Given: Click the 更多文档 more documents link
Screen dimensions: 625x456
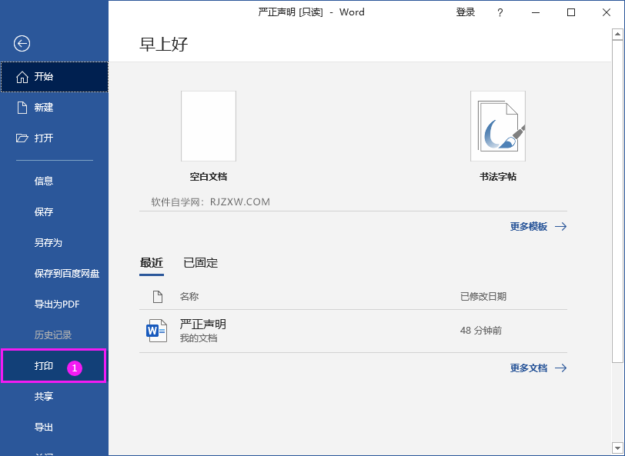Looking at the screenshot, I should point(530,368).
